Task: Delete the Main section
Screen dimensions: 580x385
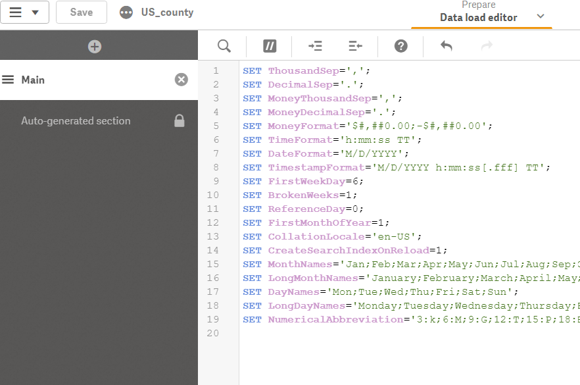Action: [181, 80]
